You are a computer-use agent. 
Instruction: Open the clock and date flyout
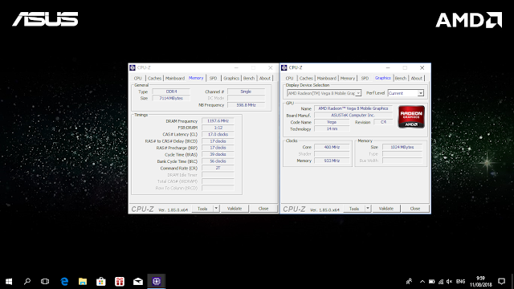(x=481, y=281)
